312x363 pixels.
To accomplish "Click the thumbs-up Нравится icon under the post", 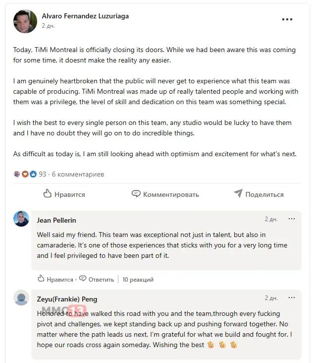I will pos(48,194).
